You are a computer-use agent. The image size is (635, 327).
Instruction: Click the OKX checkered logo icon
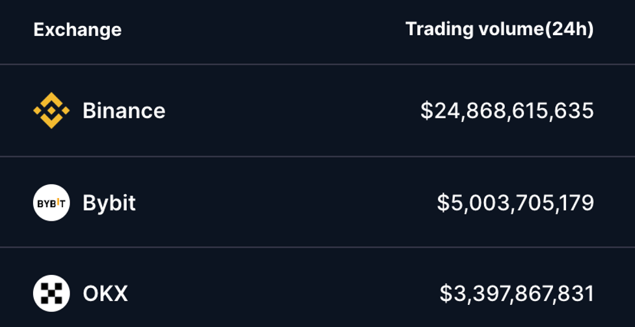point(51,293)
